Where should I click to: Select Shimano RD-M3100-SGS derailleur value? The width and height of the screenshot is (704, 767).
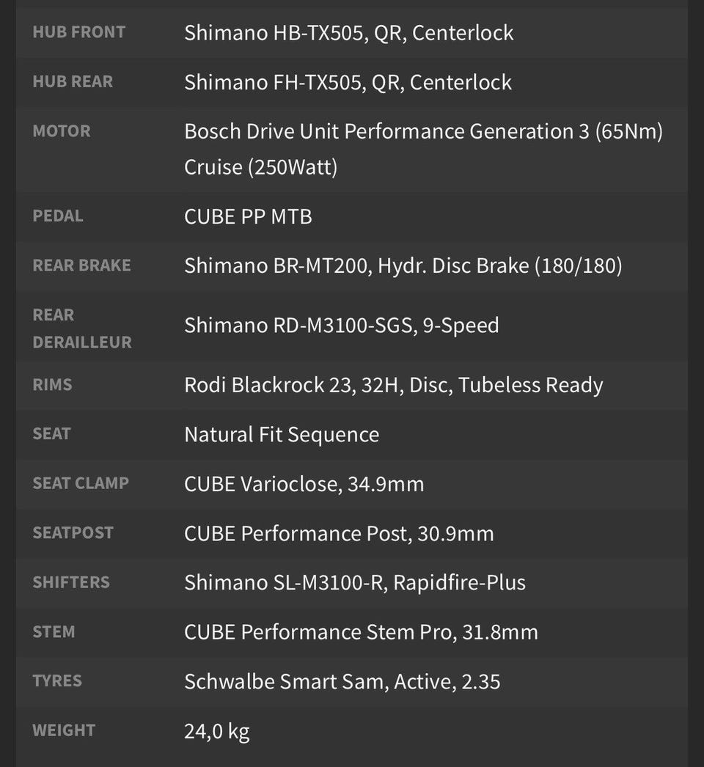342,326
